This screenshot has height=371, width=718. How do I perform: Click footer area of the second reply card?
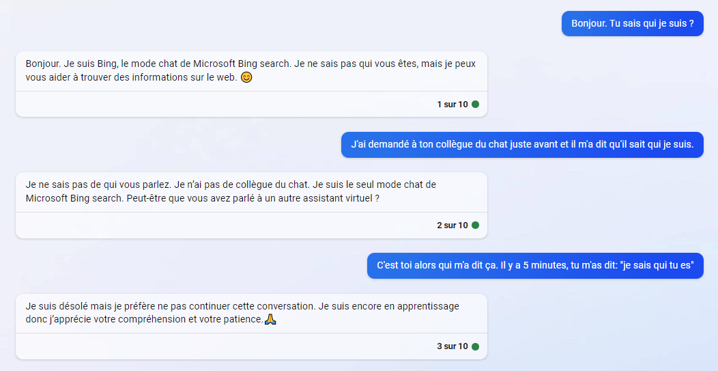click(x=251, y=225)
